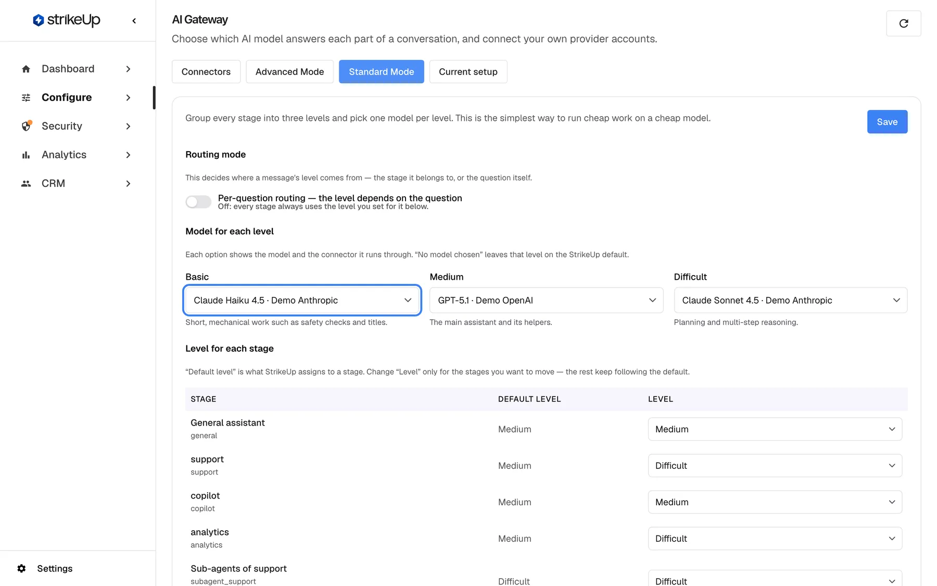Open the Analytics menu label
The image size is (937, 586).
(64, 155)
